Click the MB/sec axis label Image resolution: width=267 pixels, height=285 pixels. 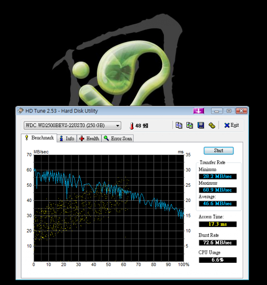[x=41, y=152]
